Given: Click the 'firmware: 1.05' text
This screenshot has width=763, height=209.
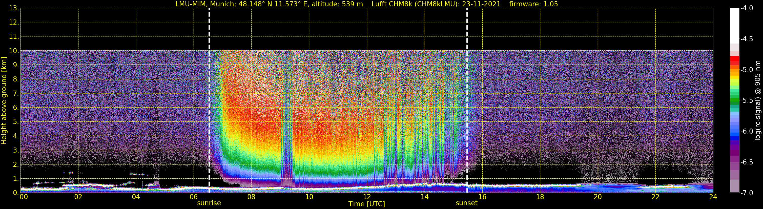Looking at the screenshot, I should coord(533,4).
